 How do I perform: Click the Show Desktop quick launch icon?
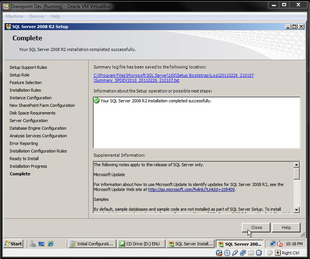coord(41,244)
